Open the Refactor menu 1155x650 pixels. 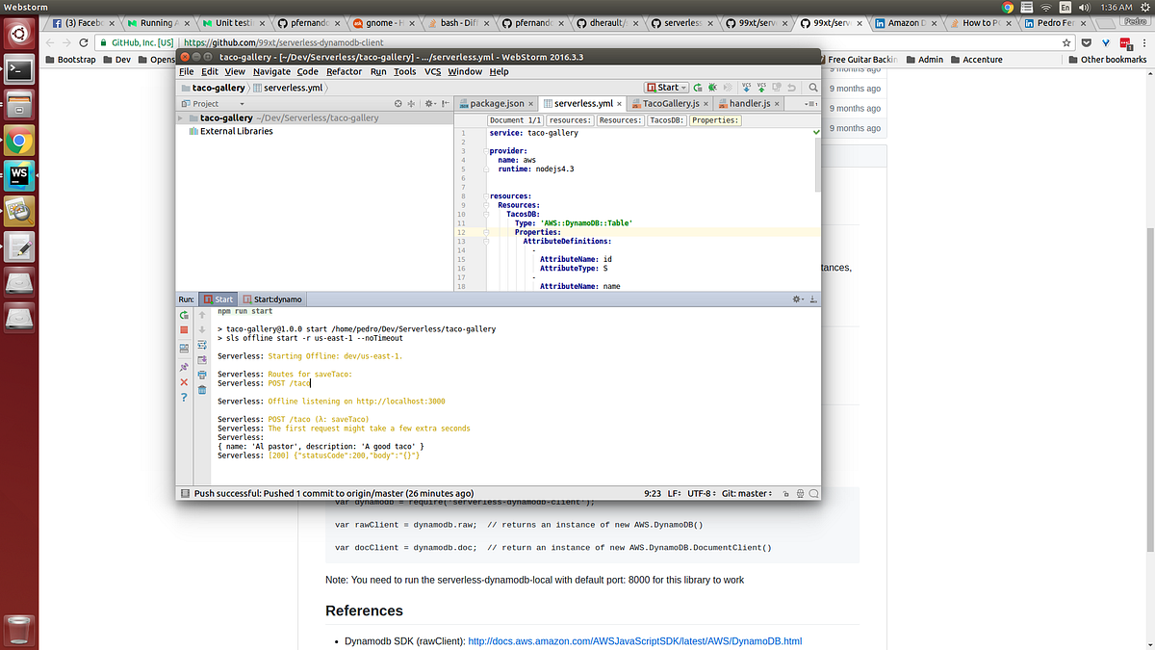[x=345, y=71]
